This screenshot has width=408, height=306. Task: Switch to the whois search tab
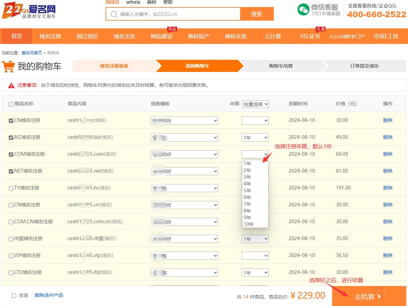pos(133,2)
